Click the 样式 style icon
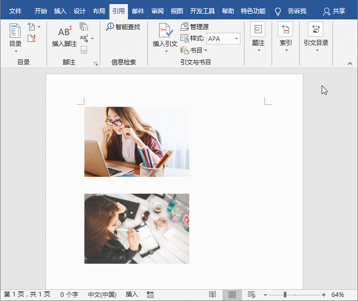Screen dimensions: 358x301 [x=184, y=38]
